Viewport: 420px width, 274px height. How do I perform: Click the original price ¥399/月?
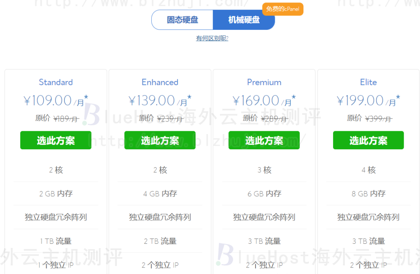click(x=379, y=119)
